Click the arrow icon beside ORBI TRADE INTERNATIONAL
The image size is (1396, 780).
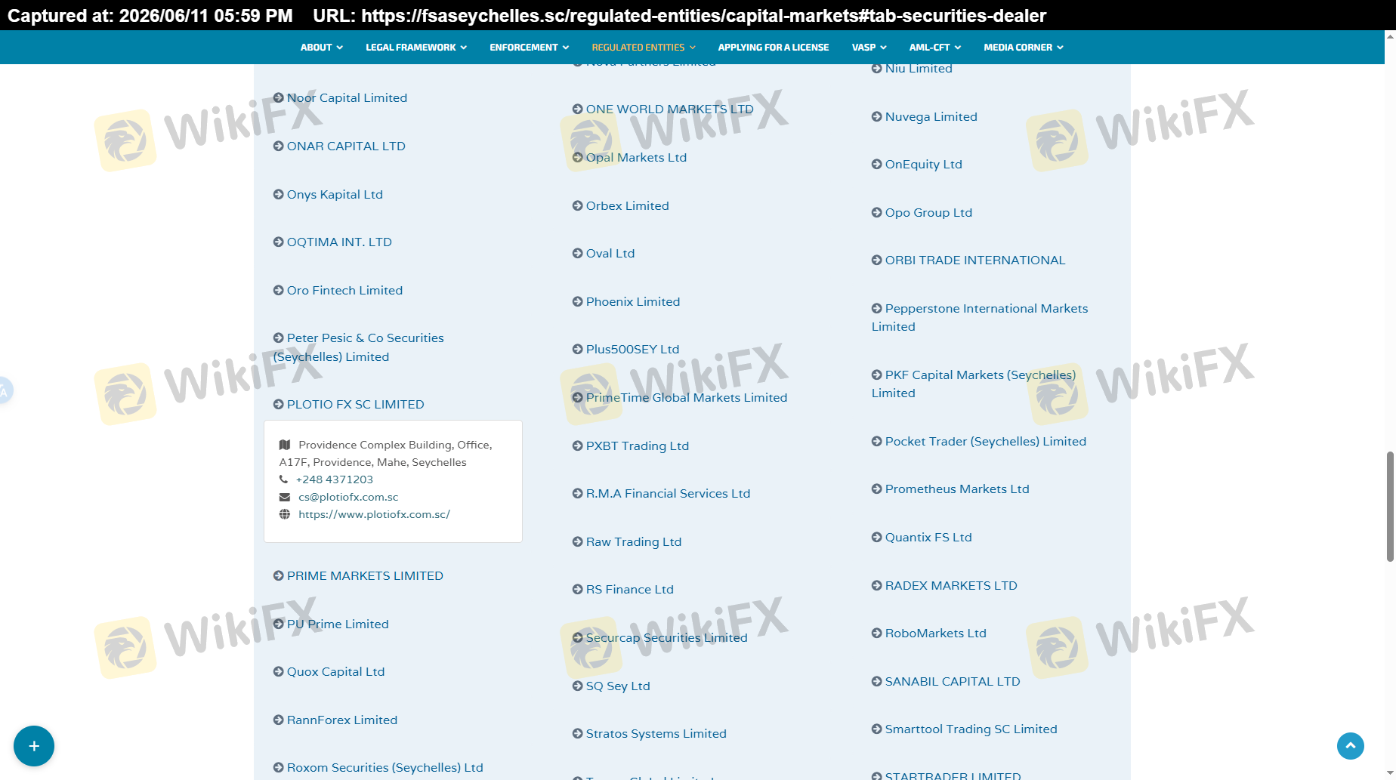(877, 261)
